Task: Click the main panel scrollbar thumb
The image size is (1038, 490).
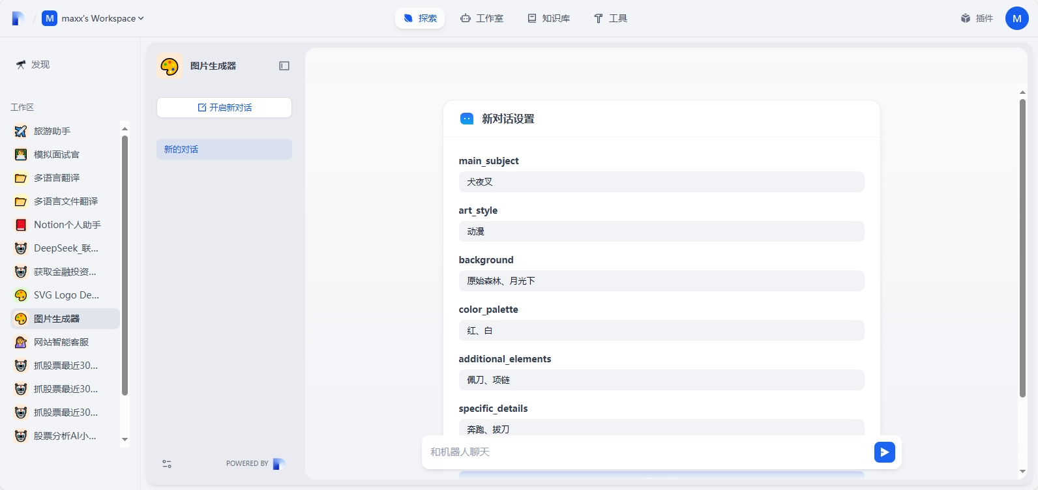Action: [1022, 248]
